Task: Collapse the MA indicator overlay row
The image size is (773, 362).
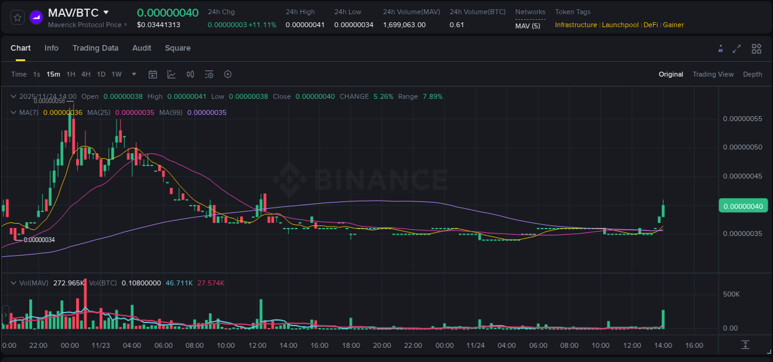Action: (x=12, y=112)
